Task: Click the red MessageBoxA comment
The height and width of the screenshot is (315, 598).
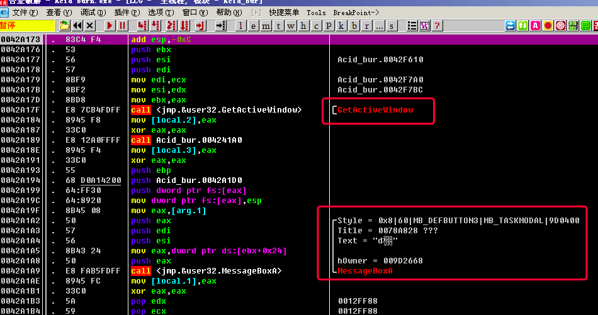Action: tap(365, 271)
